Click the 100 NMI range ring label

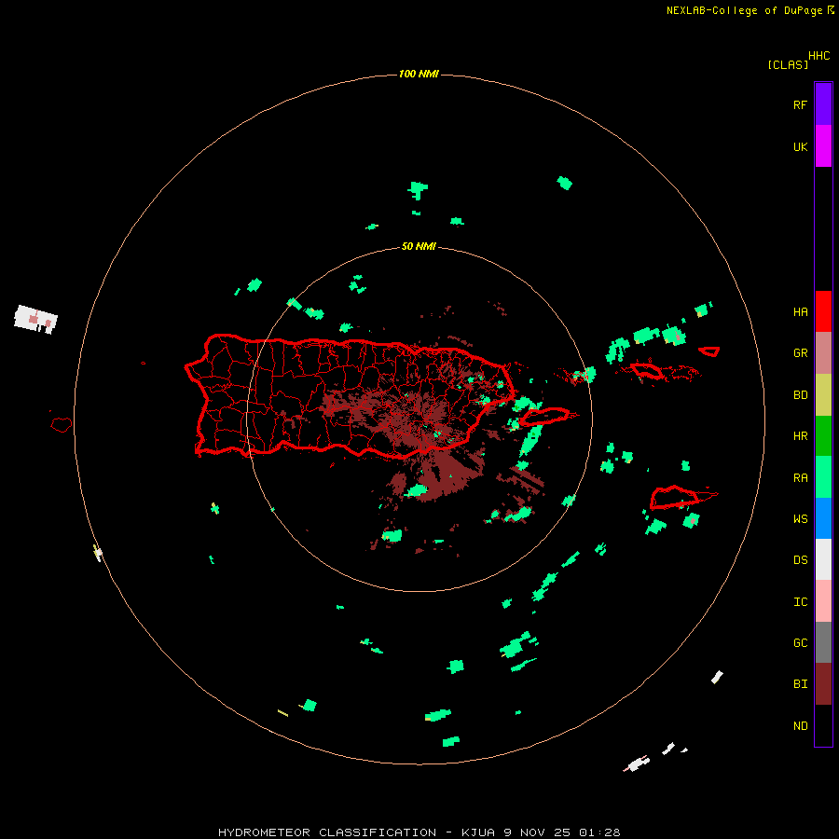419,74
